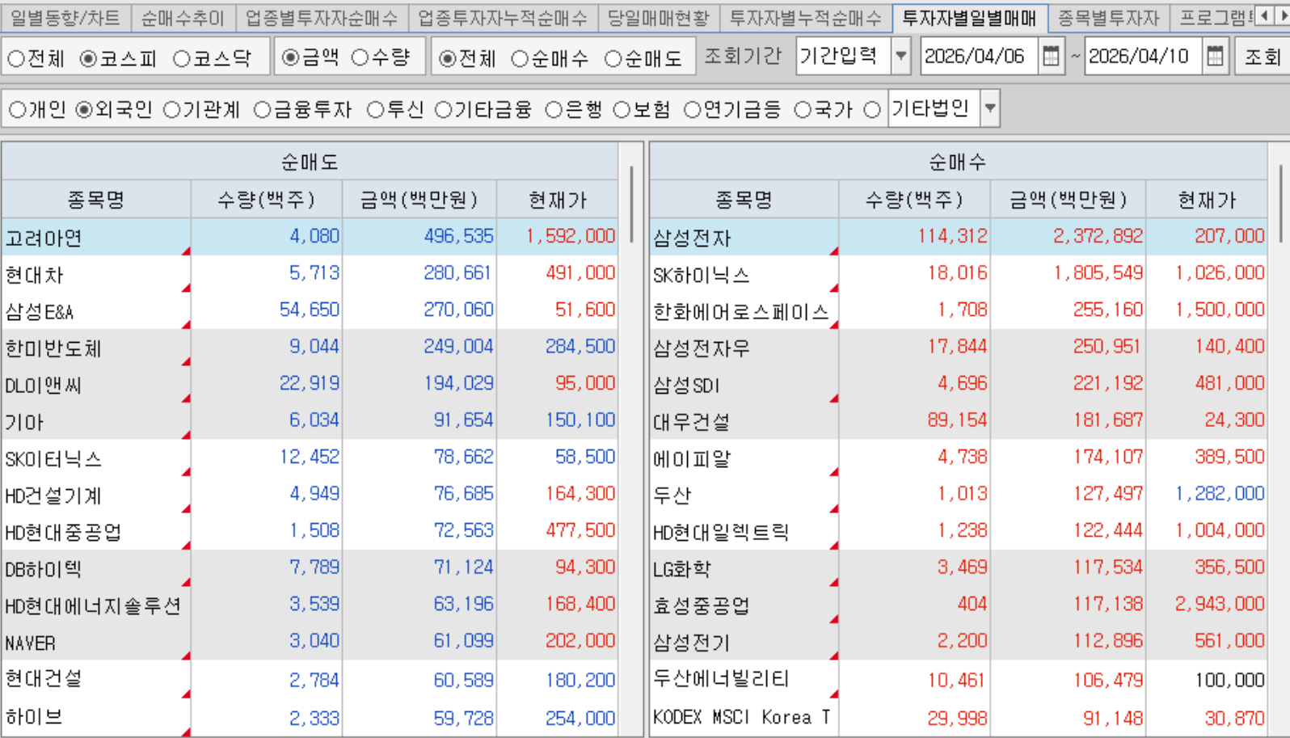Image resolution: width=1290 pixels, height=738 pixels.
Task: Select the HD현대일렉트릭 row
Action: (959, 532)
